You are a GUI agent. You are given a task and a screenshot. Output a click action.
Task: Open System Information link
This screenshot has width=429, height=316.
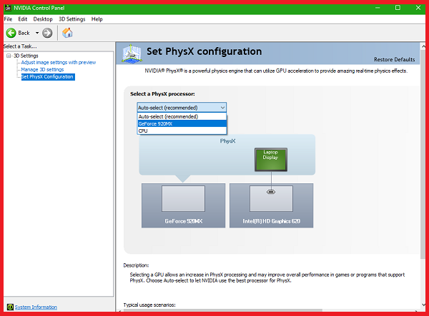[36, 307]
